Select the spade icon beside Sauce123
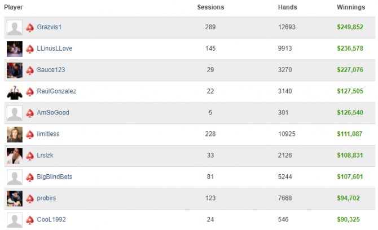This screenshot has height=230, width=378. pos(30,70)
